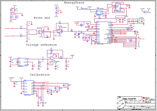The height and width of the screenshot is (111, 157).
Task: Click the EnergyTrace heading text
Action: click(74, 3)
